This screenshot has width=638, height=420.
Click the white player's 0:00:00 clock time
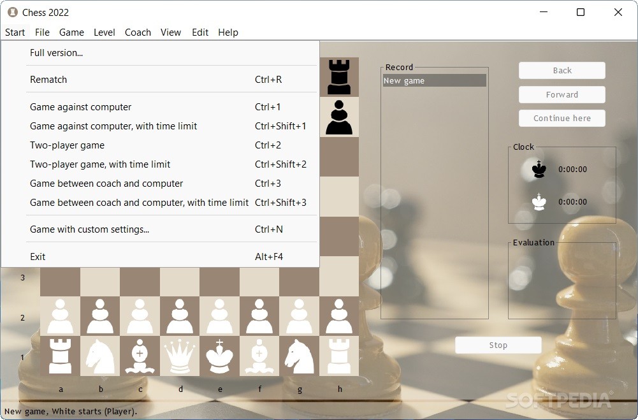[x=572, y=202]
